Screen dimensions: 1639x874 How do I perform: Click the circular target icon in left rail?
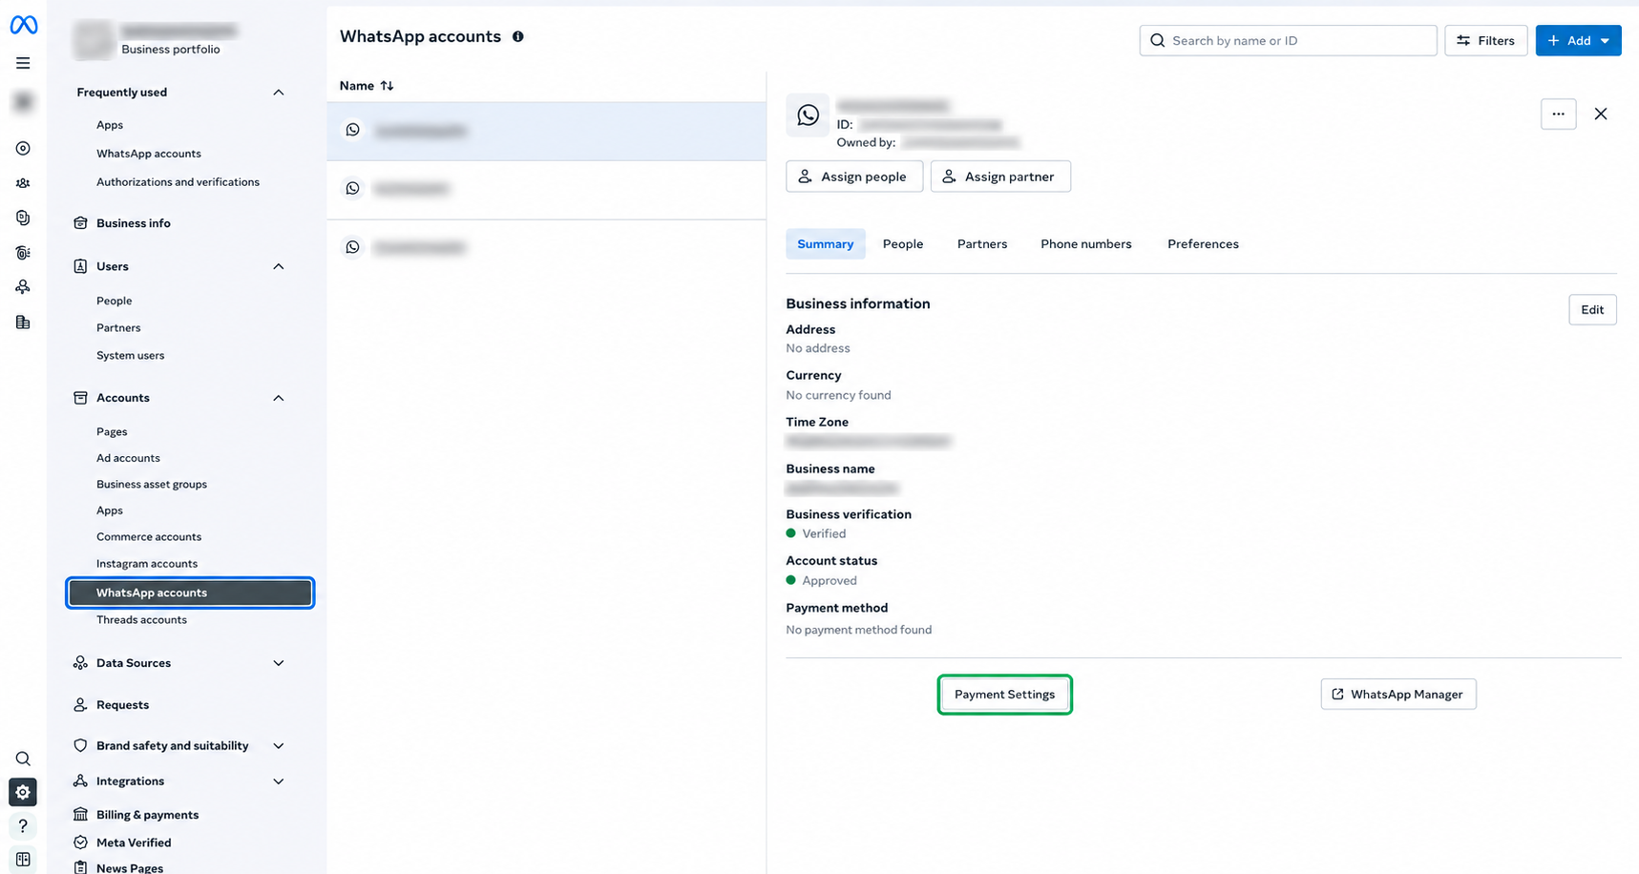(x=23, y=149)
